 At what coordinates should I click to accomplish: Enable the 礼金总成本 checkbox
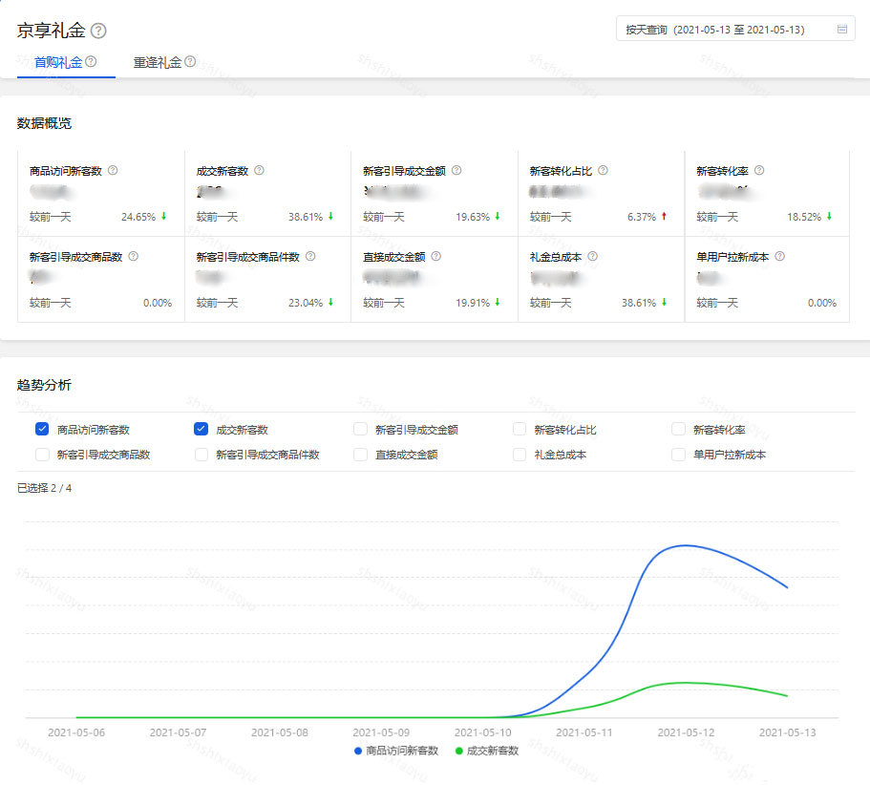point(519,455)
